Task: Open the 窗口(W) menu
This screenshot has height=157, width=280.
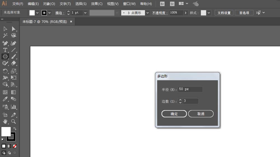Action: pyautogui.click(x=129, y=4)
